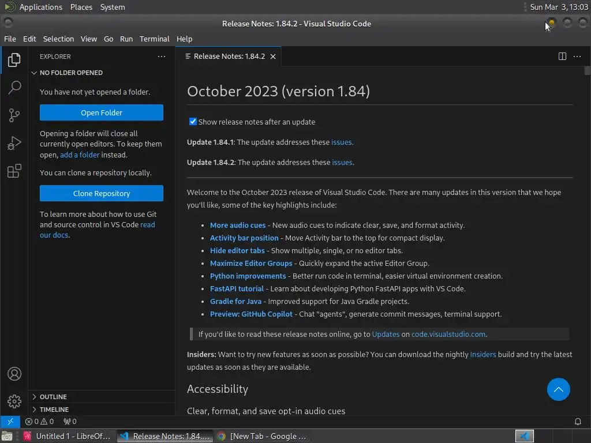Open errors and warnings indicator in status bar
591x443 pixels.
click(39, 422)
